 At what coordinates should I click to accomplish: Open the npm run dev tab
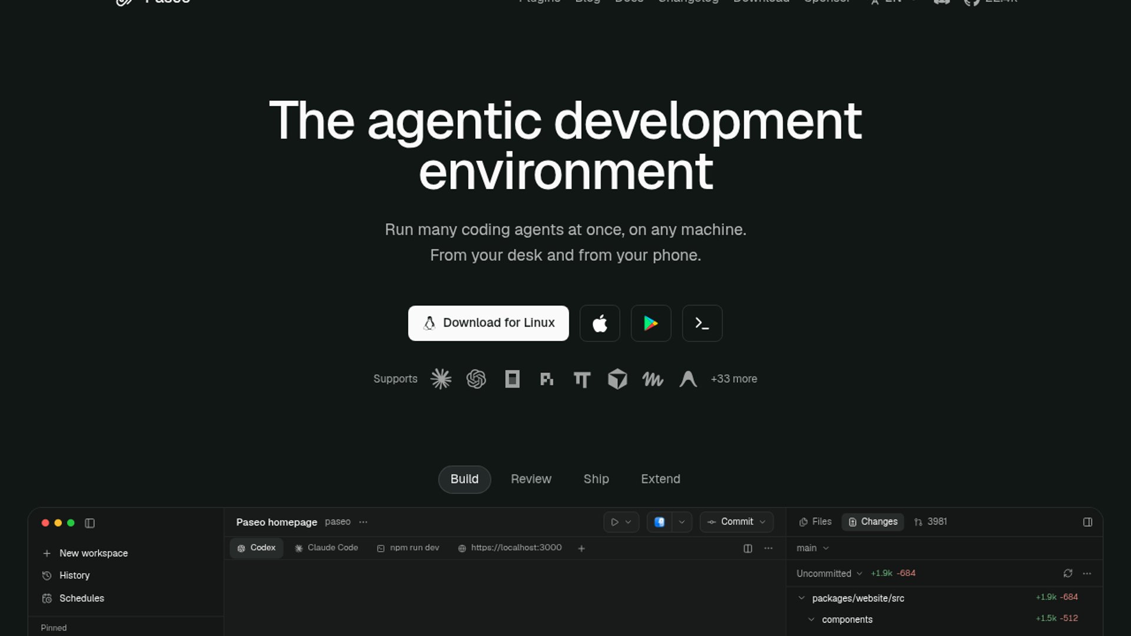(408, 548)
